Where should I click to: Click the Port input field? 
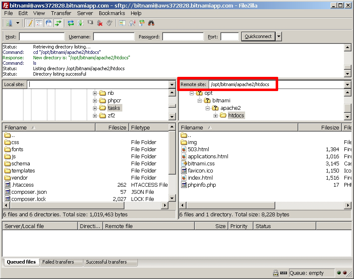(230, 36)
